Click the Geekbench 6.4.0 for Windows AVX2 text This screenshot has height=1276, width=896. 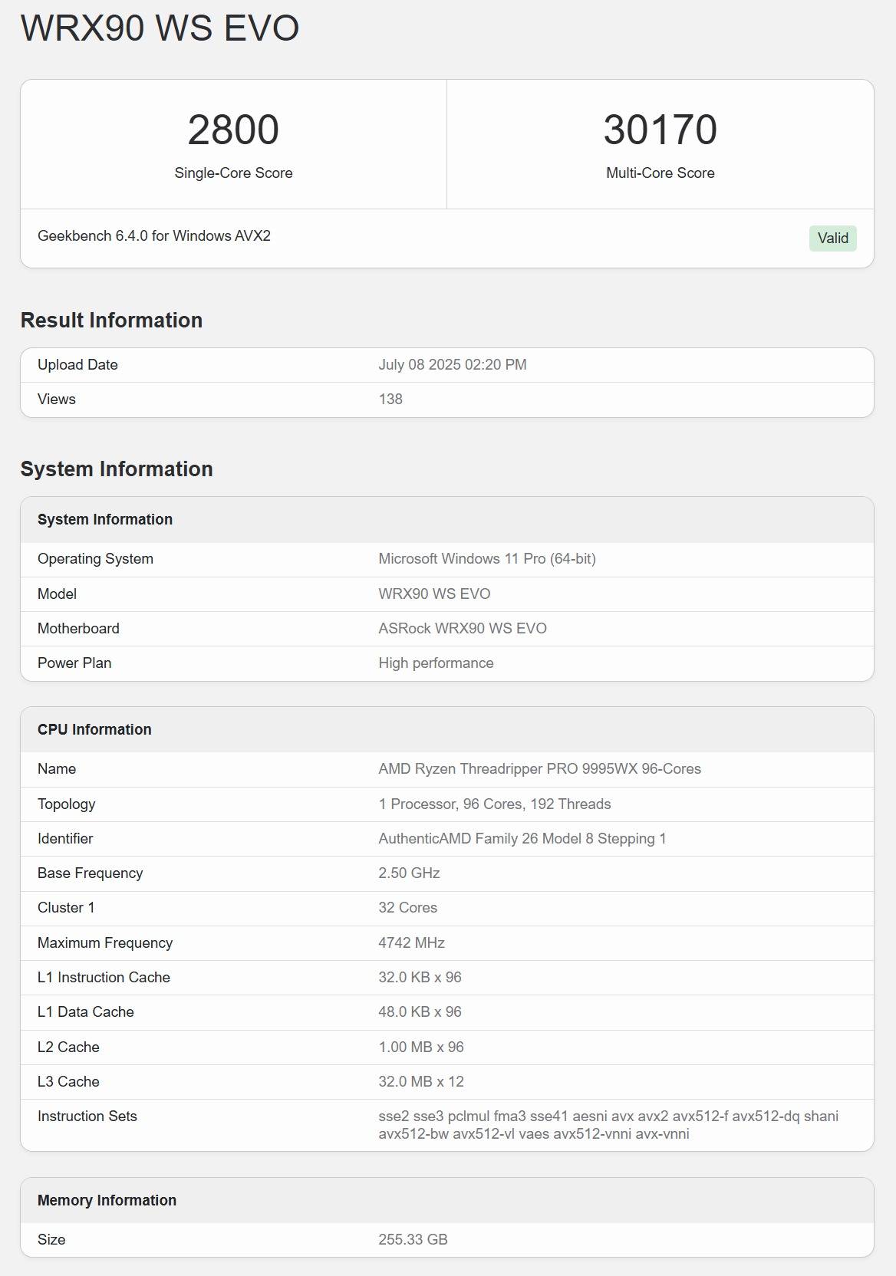point(154,236)
